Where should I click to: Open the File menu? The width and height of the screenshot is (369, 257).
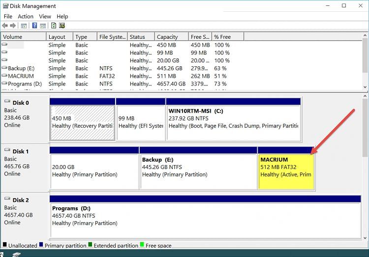click(8, 16)
